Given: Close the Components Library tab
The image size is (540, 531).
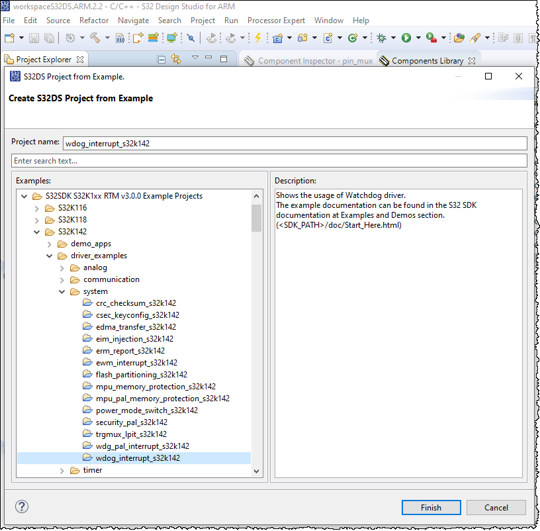Looking at the screenshot, I should [x=472, y=61].
